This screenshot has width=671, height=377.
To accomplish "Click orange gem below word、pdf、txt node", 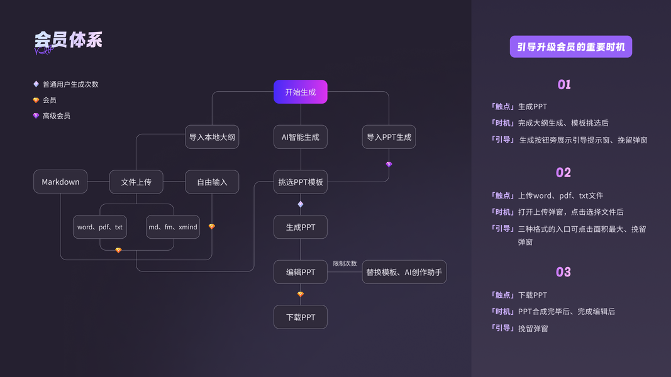I will pos(118,251).
